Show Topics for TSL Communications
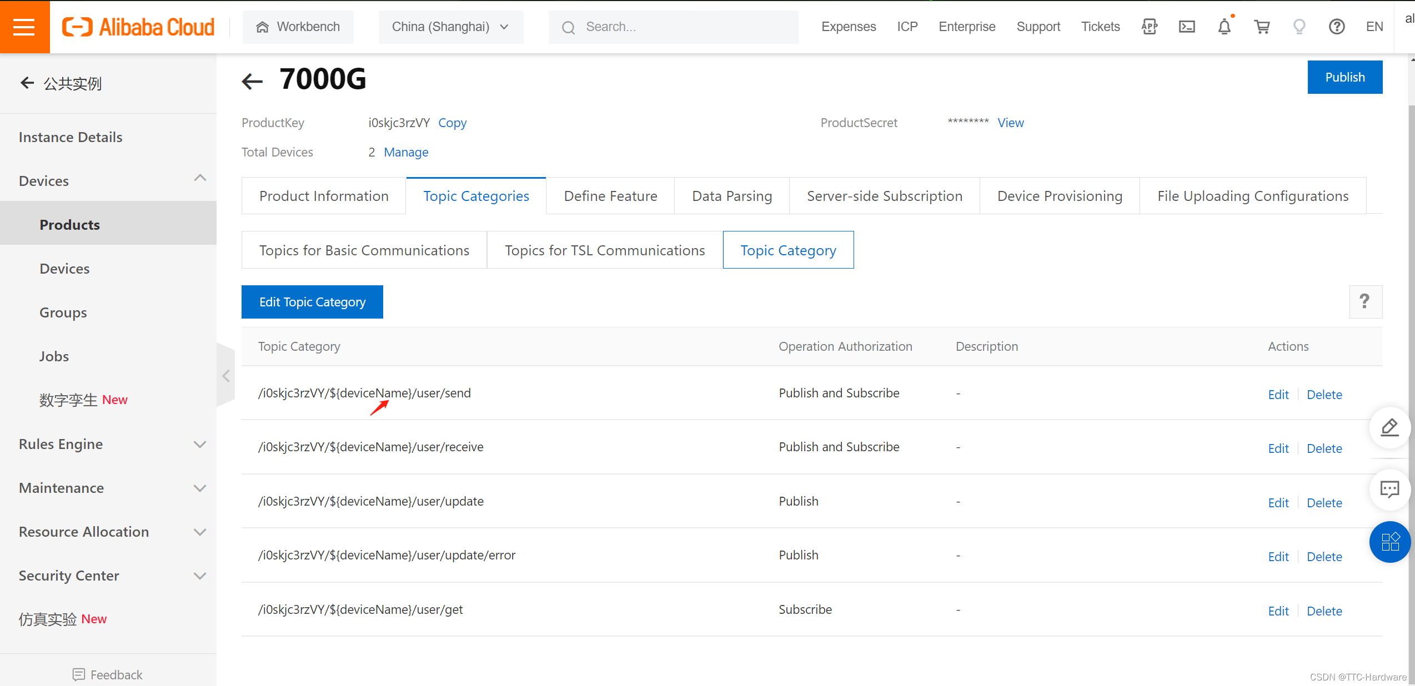The width and height of the screenshot is (1415, 686). coord(605,250)
